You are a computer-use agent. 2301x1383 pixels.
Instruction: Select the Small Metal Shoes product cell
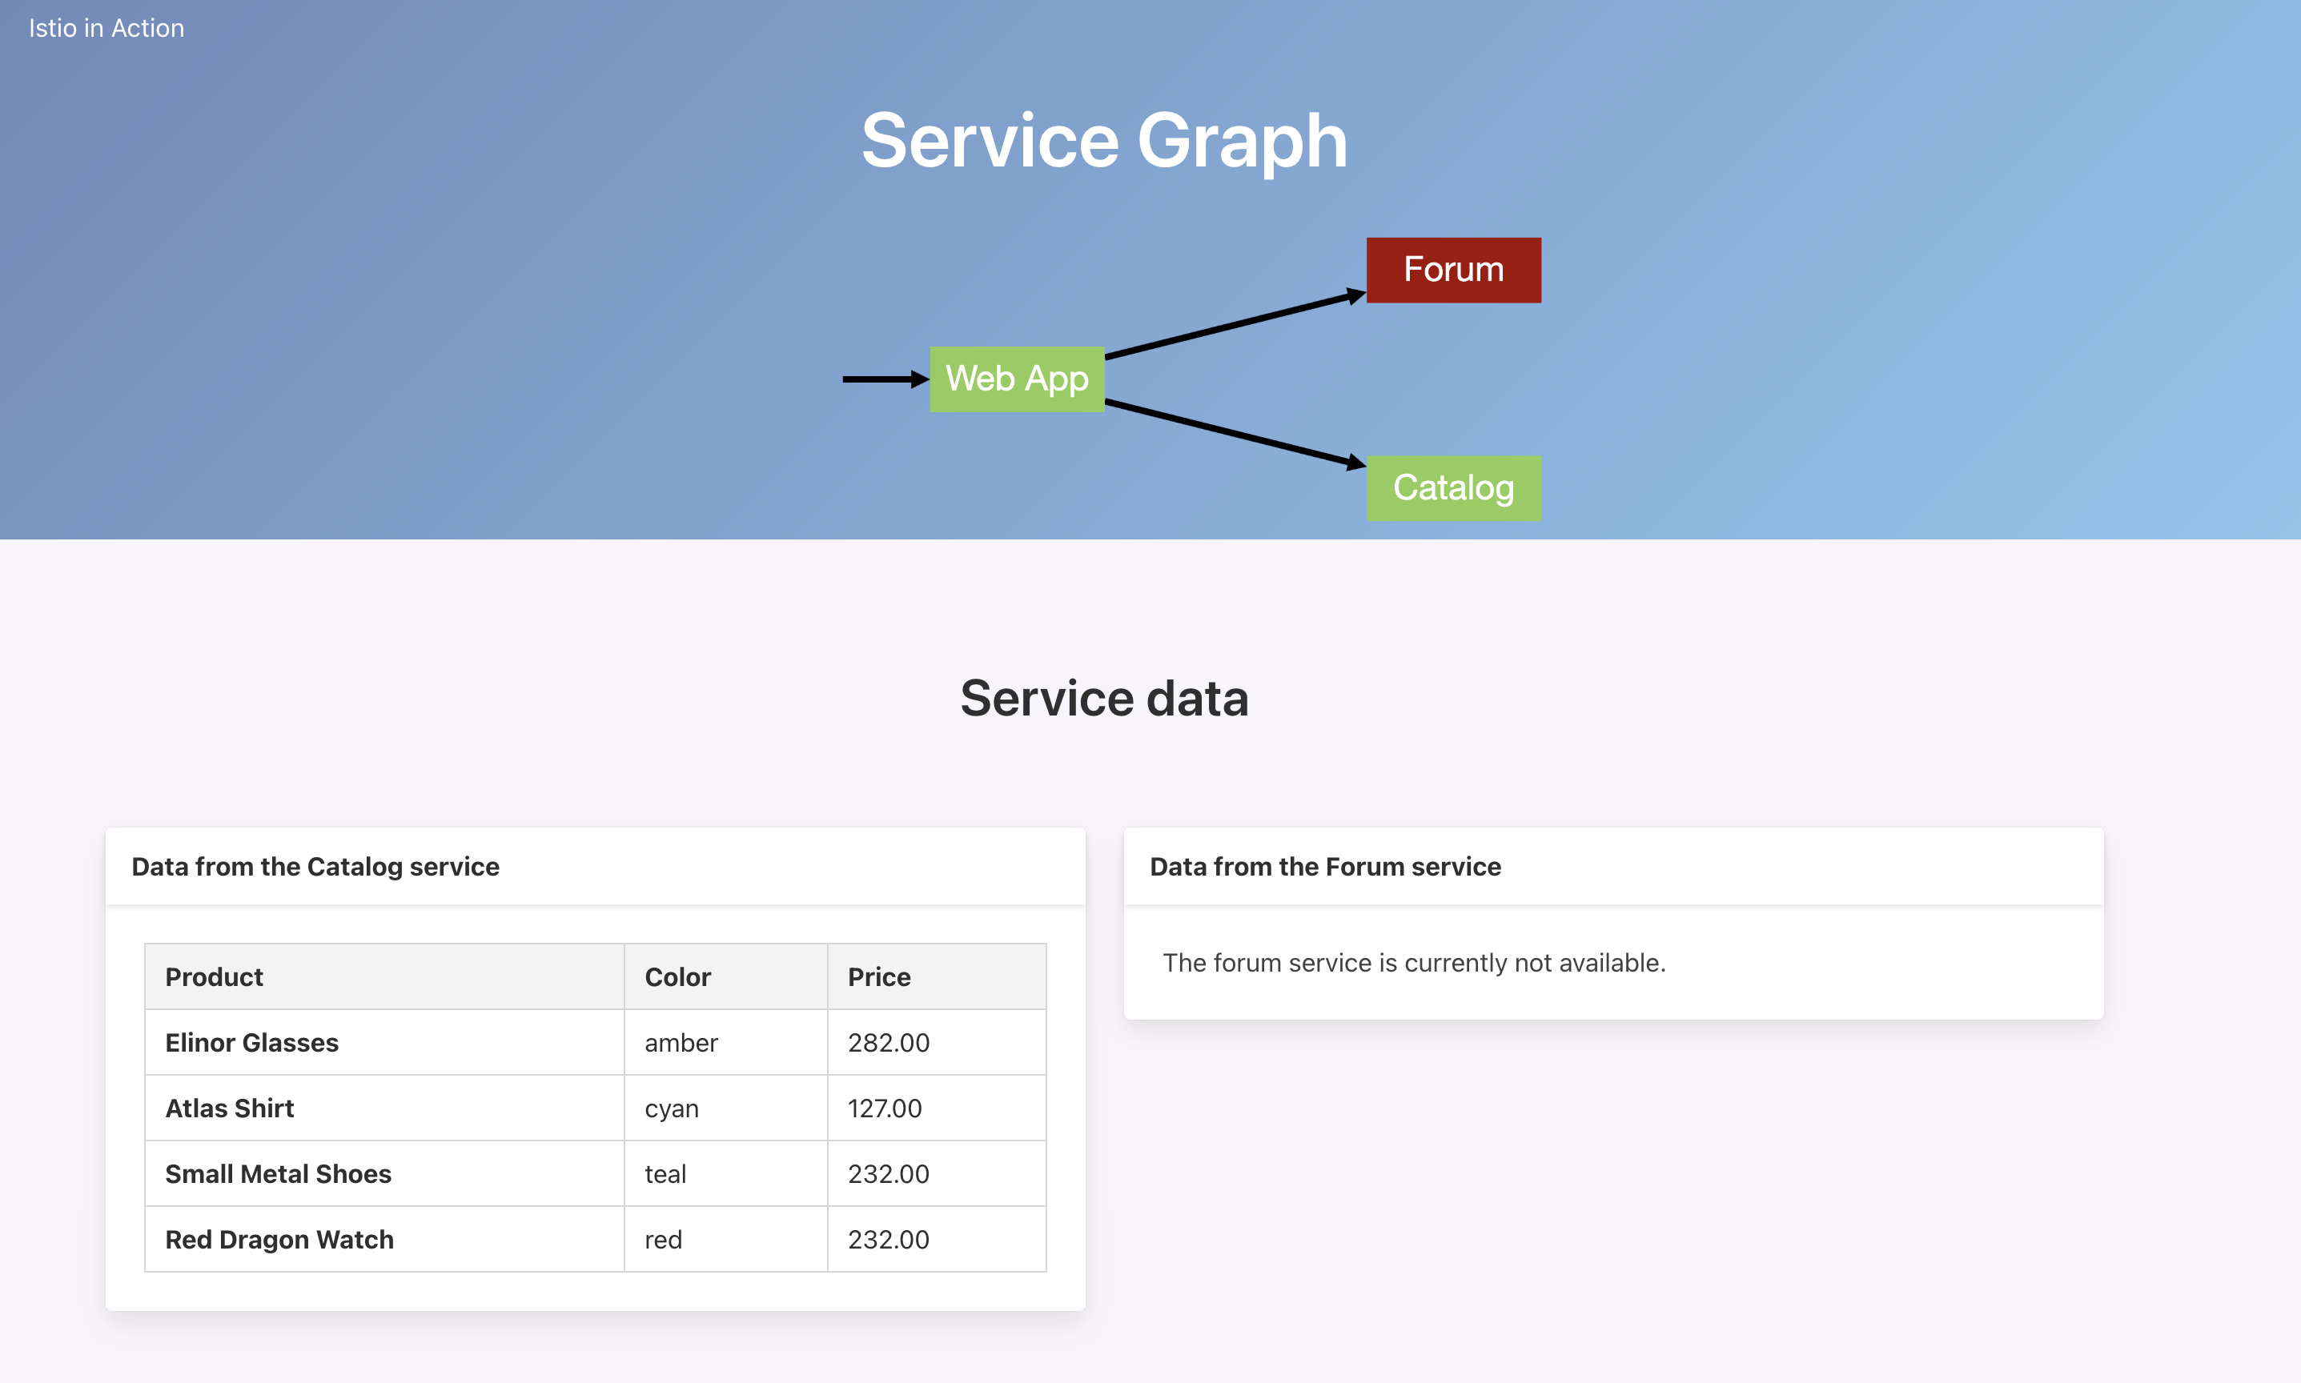point(384,1173)
